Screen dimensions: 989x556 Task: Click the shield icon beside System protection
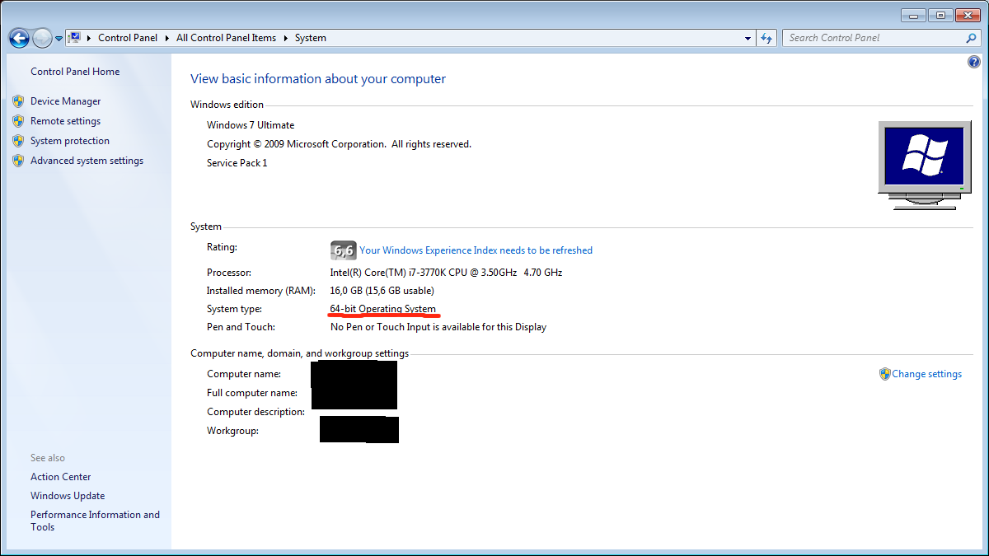pos(18,141)
